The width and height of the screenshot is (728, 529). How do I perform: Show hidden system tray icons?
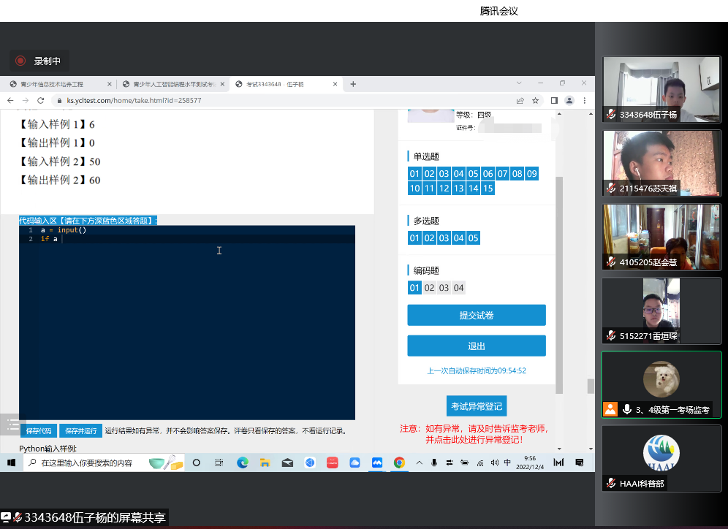[x=420, y=463]
